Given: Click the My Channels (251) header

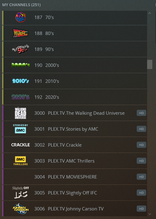Looking at the screenshot, I should click(21, 5).
